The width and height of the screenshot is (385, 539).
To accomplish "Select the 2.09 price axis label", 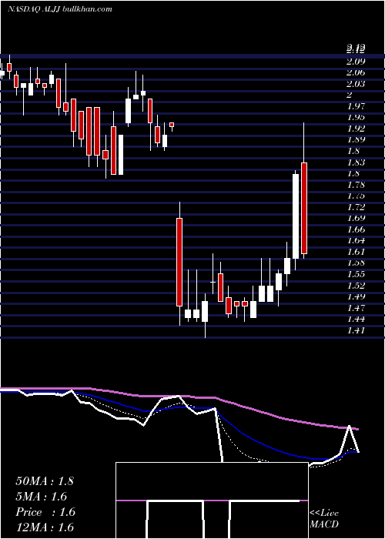I will [356, 62].
